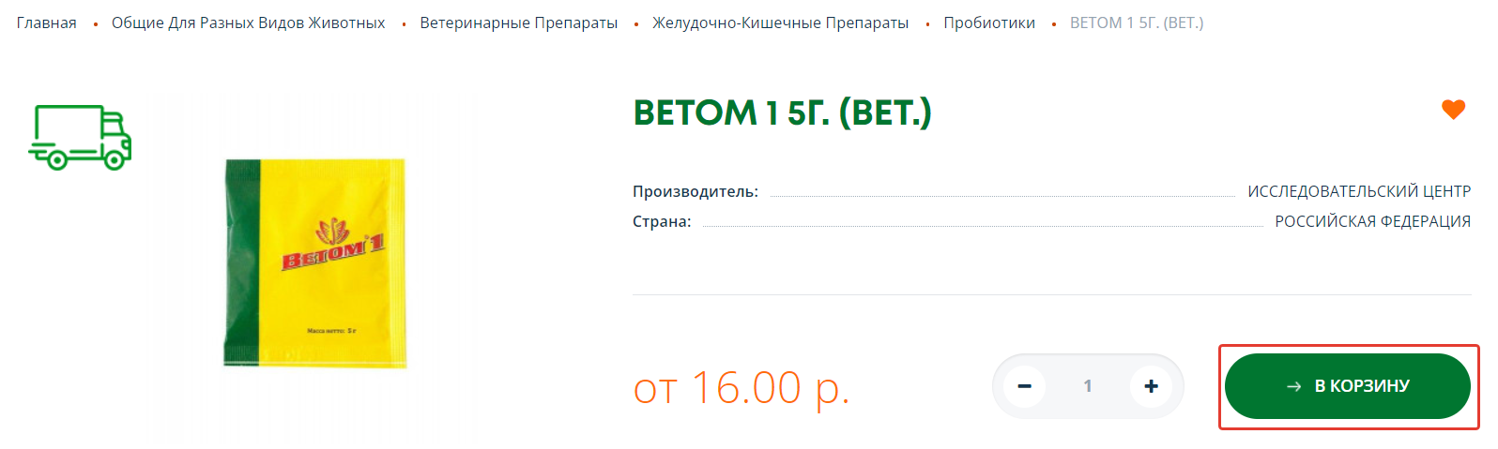This screenshot has height=449, width=1498.
Task: Click manufacturer value ИССЛЕДОВАТЕЛЬСКИЙ ЦЕНТР
Action: coord(1358,191)
